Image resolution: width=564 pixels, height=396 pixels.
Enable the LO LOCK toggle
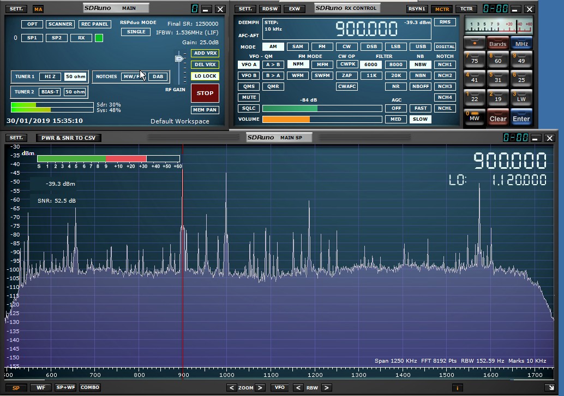205,76
